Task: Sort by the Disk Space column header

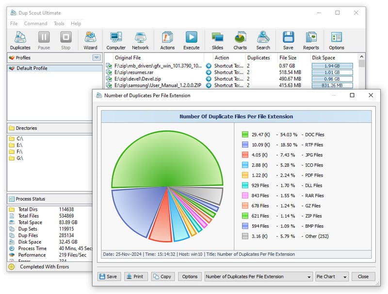Action: [333, 58]
